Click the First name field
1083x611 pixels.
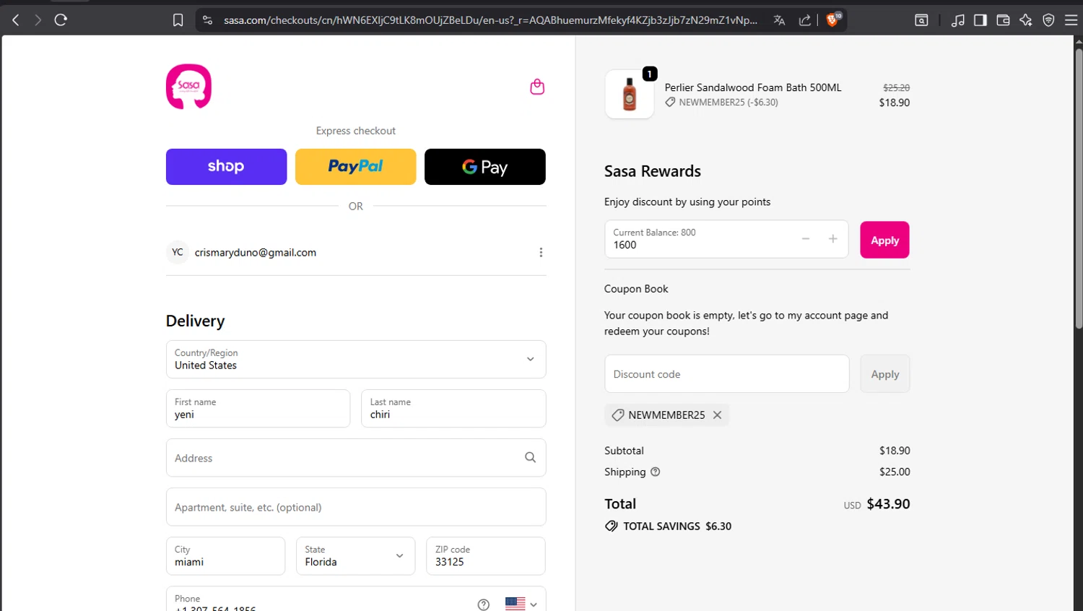click(x=258, y=408)
